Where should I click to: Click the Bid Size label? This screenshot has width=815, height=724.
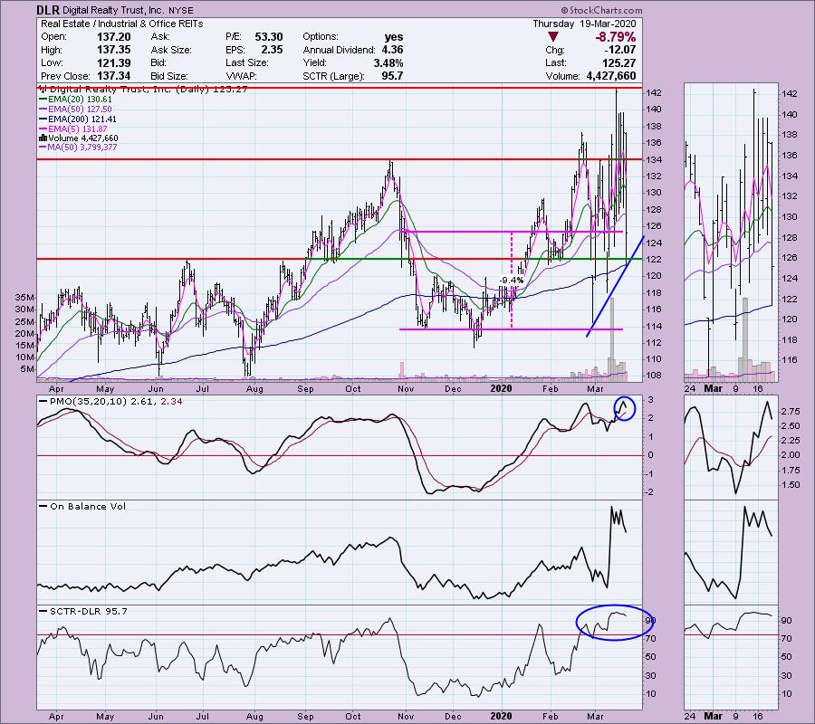(x=169, y=76)
